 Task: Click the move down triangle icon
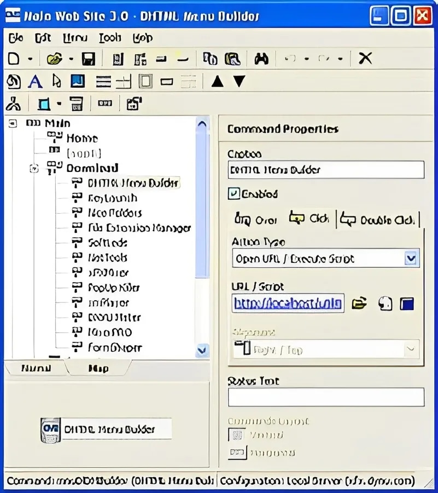coord(240,81)
